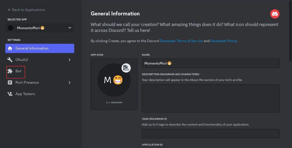Click into the Description text area
292x148 pixels.
[x=210, y=98]
